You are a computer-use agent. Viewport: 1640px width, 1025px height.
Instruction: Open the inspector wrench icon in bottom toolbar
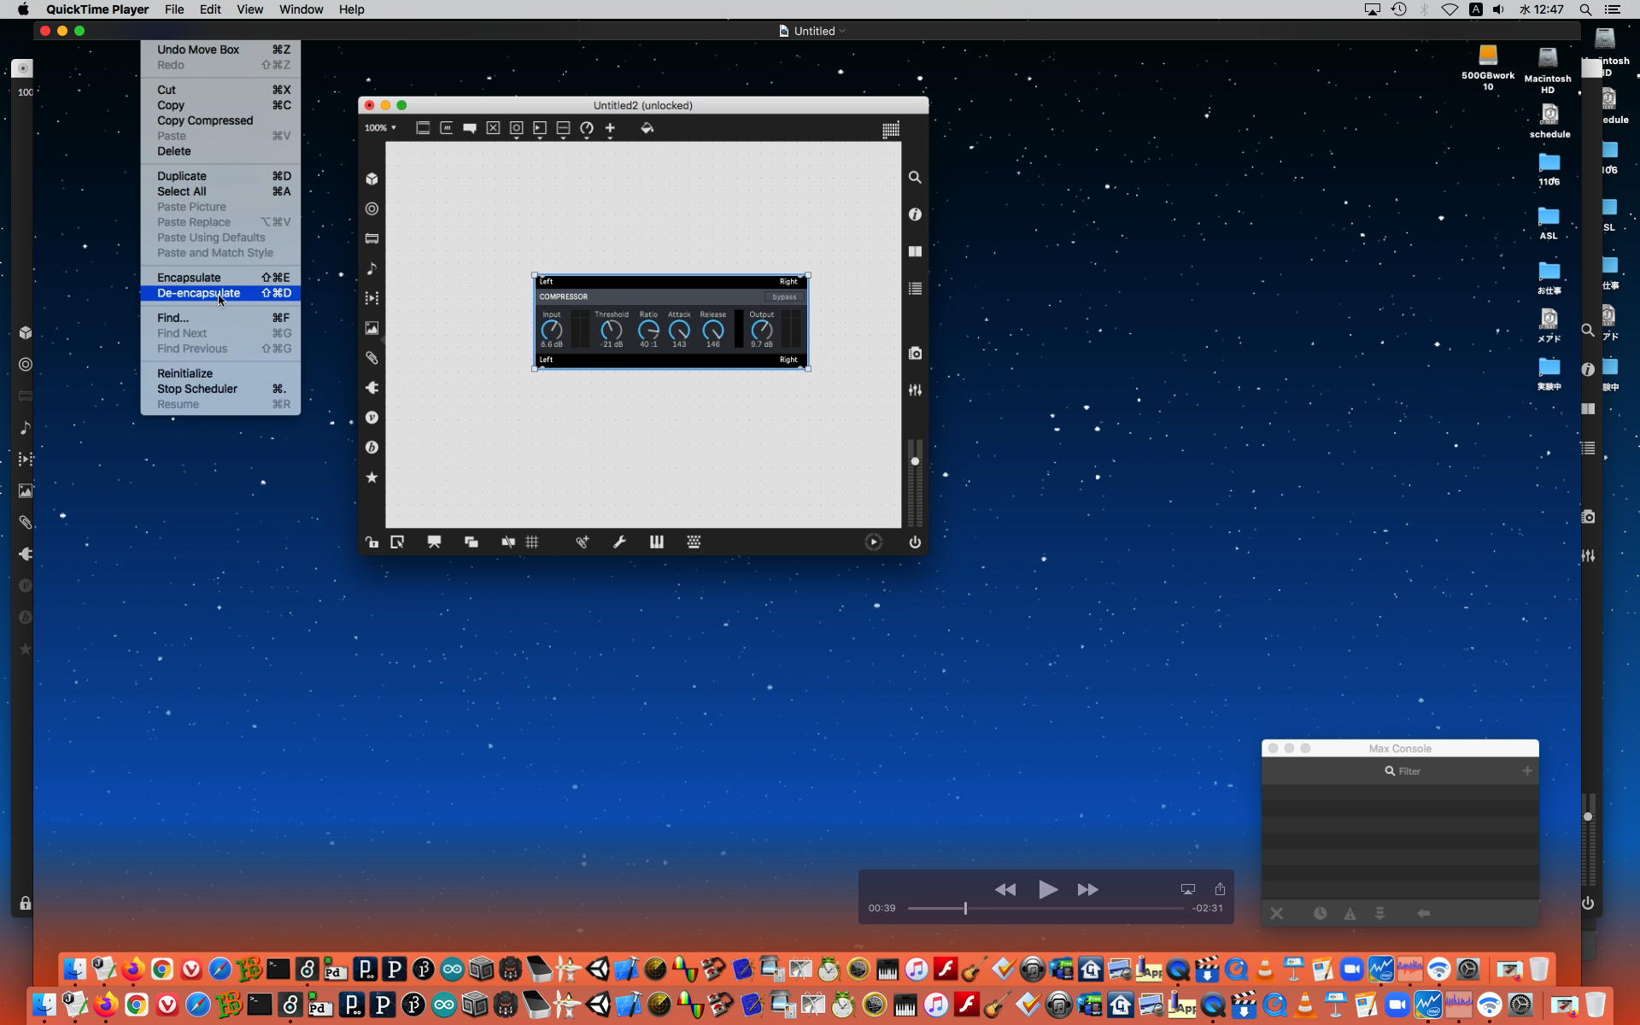[x=619, y=542]
